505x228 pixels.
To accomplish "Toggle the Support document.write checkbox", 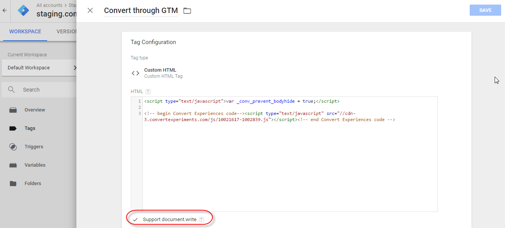I will (x=135, y=220).
